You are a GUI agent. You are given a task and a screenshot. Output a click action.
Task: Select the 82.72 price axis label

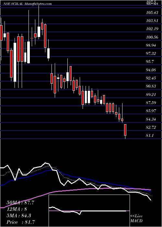pos(151,127)
